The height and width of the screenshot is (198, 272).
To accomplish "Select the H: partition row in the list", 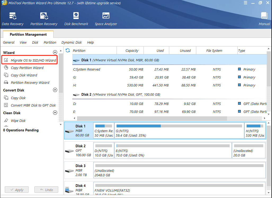I will [x=170, y=85].
